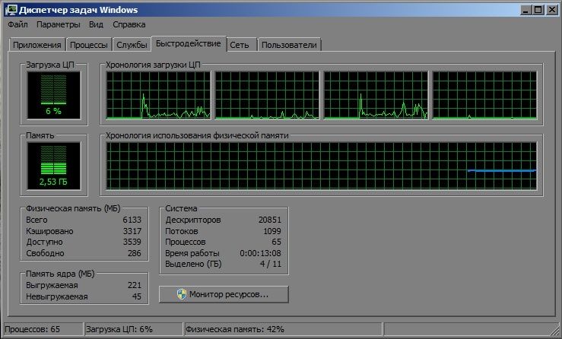This screenshot has height=339, width=562.
Task: Click the Свободно value 286
Action: pos(135,253)
